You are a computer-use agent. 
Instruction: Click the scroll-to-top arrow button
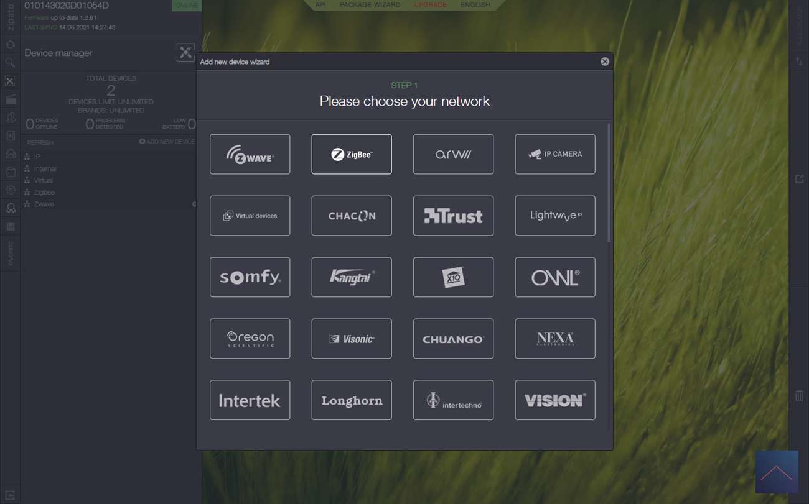point(777,472)
